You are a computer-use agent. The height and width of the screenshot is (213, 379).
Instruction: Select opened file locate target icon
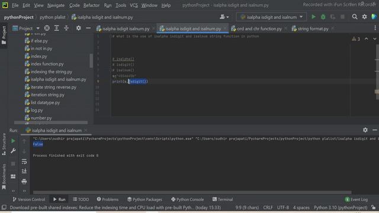coord(47,28)
